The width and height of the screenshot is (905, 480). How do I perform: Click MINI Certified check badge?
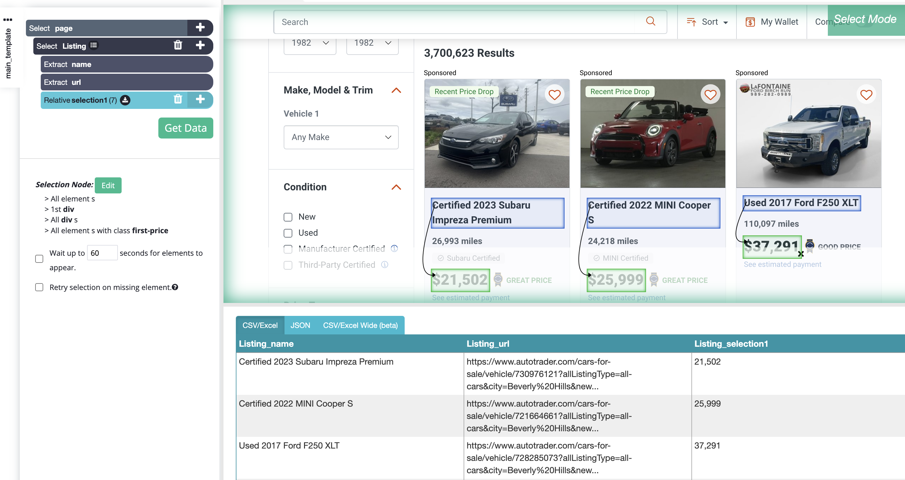[597, 258]
